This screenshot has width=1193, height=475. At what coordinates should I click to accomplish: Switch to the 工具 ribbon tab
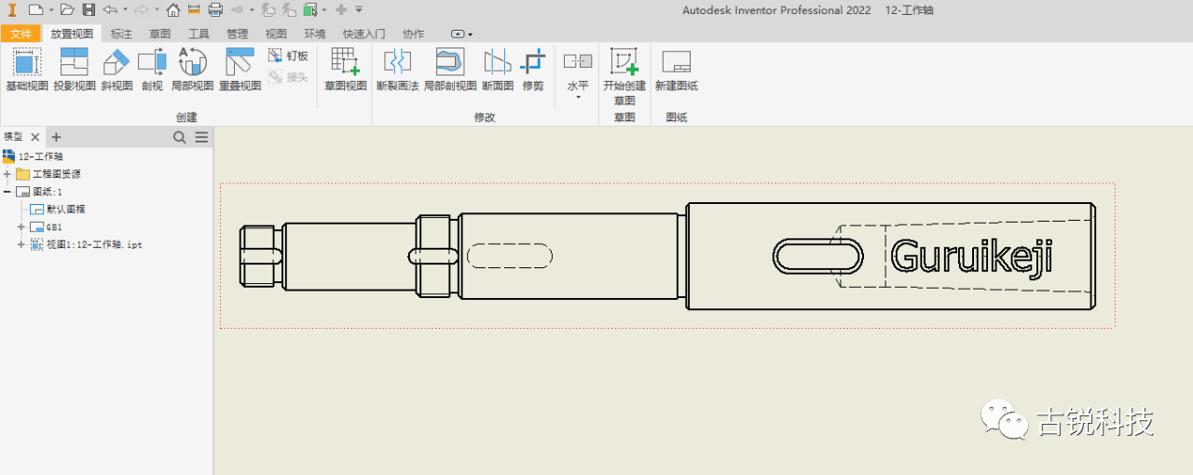199,34
